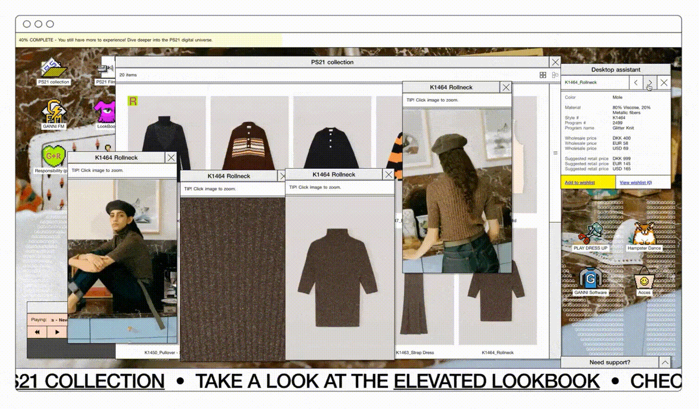Switch collection to list view layout
The height and width of the screenshot is (409, 699).
point(555,75)
